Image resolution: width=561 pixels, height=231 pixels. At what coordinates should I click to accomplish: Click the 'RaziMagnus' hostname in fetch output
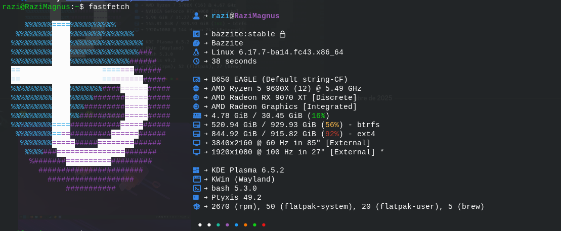tap(257, 16)
